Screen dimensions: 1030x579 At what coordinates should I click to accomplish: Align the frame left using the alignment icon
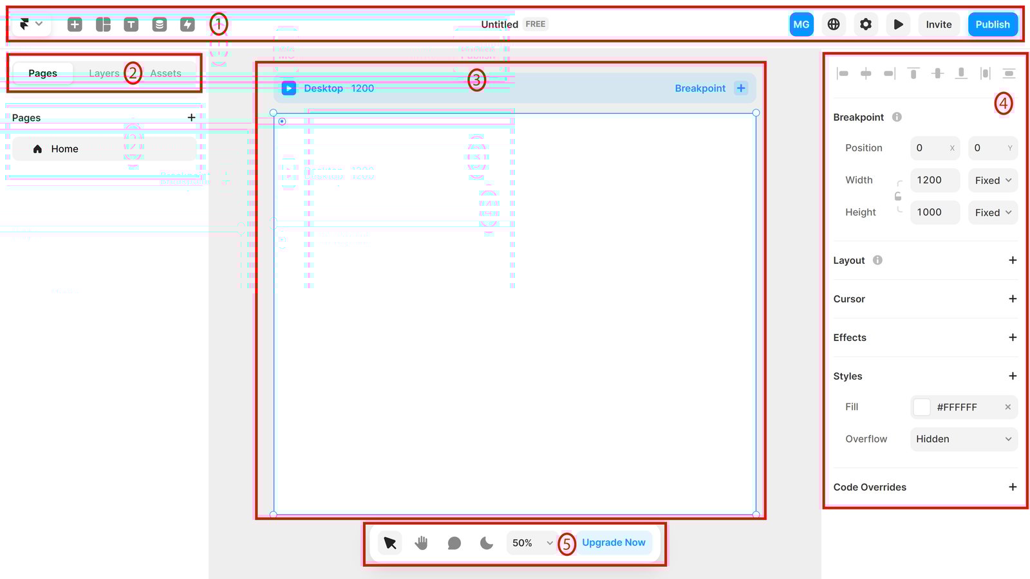click(x=842, y=73)
